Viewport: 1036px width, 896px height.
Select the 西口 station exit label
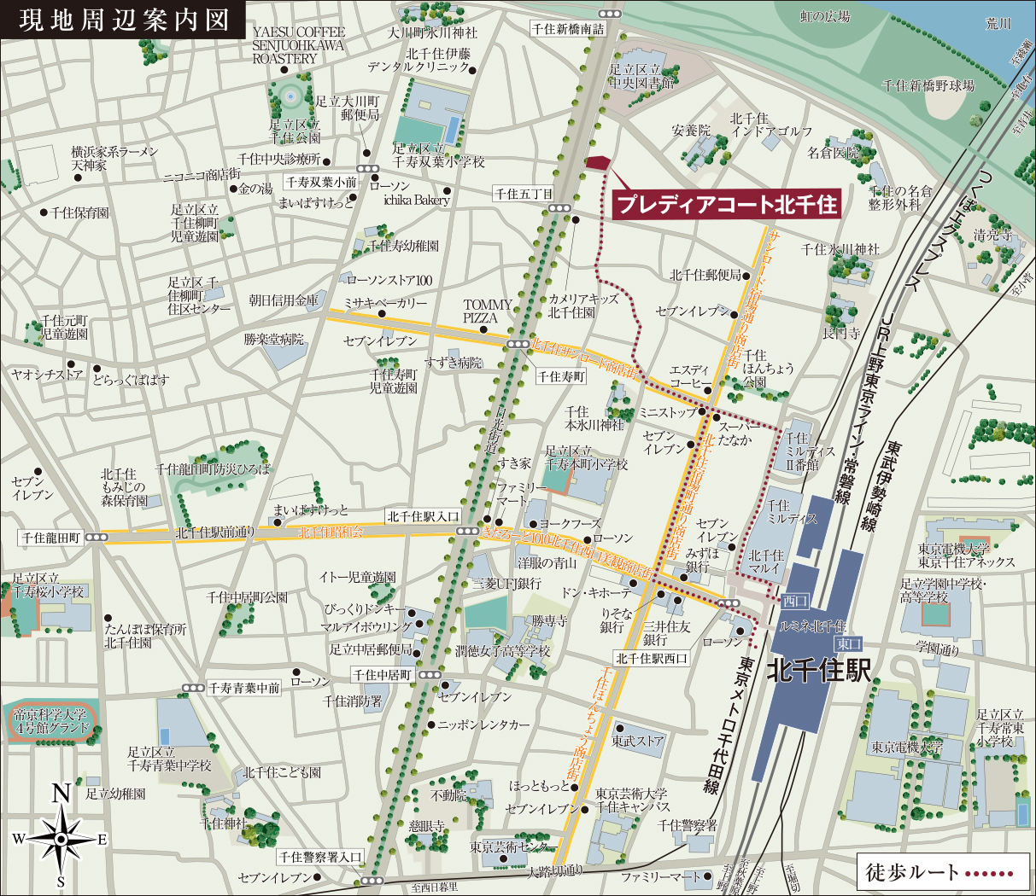click(x=794, y=601)
